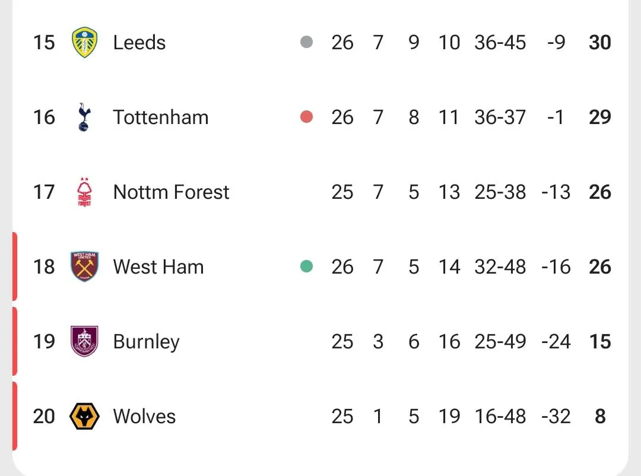Tap the red loss indicator for Tottenham

pyautogui.click(x=307, y=117)
